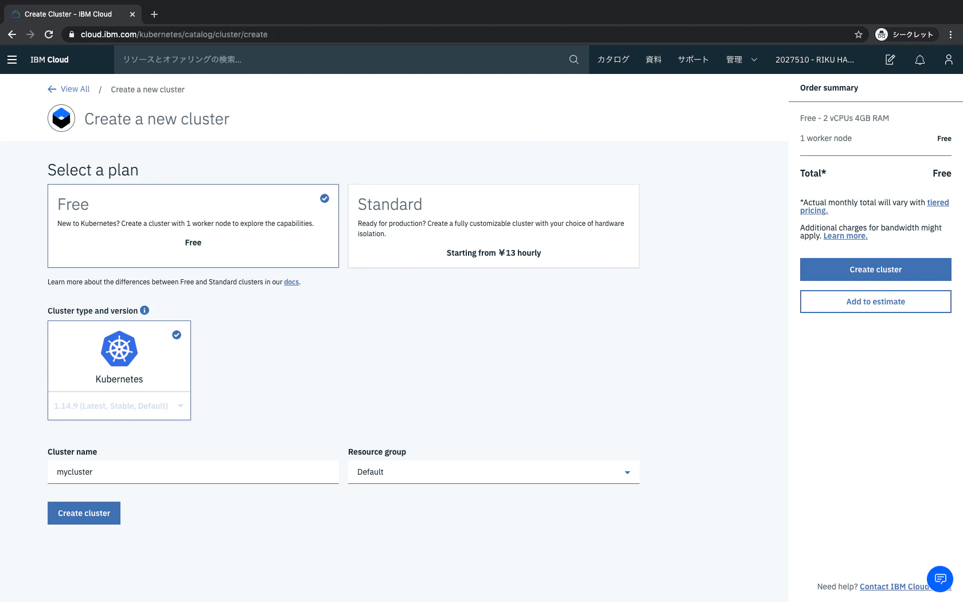
Task: Click the Learn more link
Action: [x=845, y=236]
